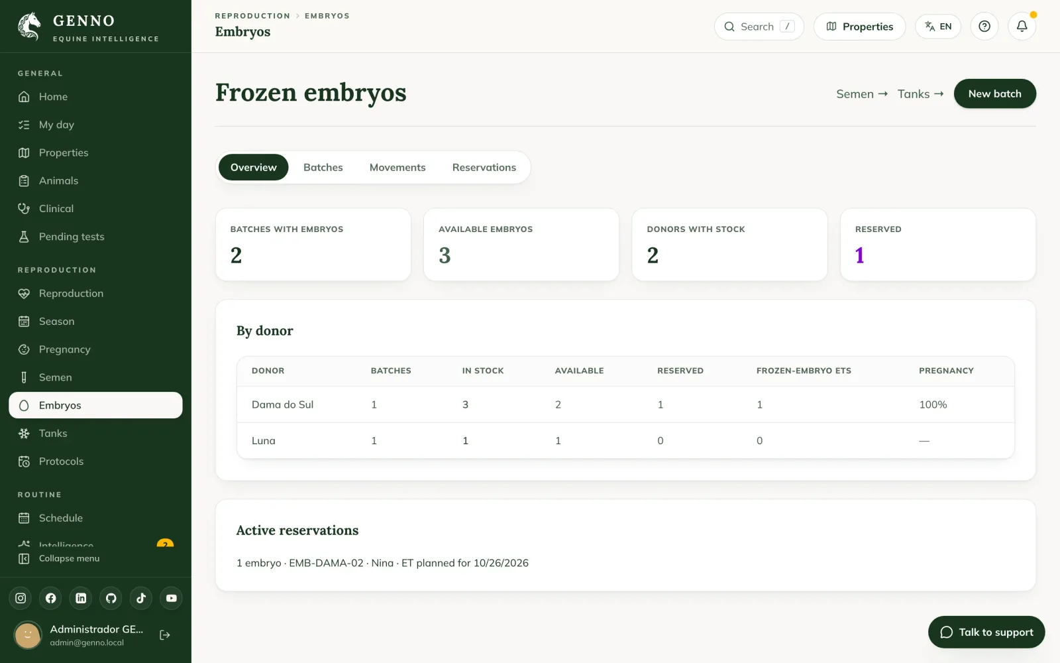Open the LinkedIn link
The image size is (1060, 663).
(x=81, y=598)
